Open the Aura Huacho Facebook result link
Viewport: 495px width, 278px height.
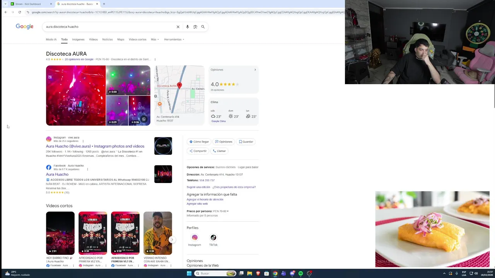point(57,175)
